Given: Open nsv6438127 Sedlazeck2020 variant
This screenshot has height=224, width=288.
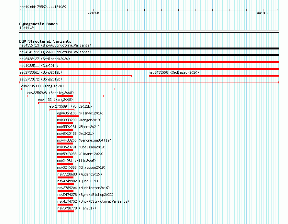Looking at the screenshot, I should point(45,59).
